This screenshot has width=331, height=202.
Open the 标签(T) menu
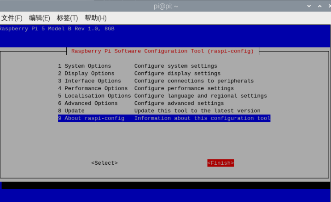tap(67, 18)
